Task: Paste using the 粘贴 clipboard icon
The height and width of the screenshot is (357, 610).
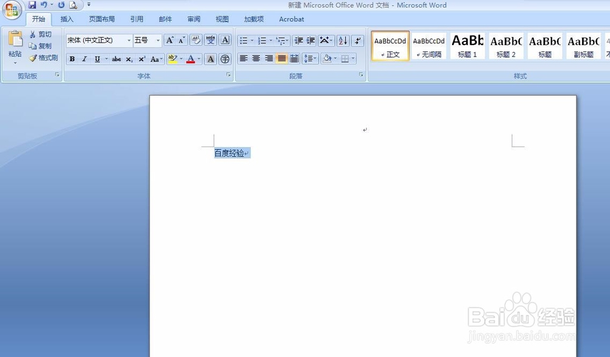Action: point(15,39)
